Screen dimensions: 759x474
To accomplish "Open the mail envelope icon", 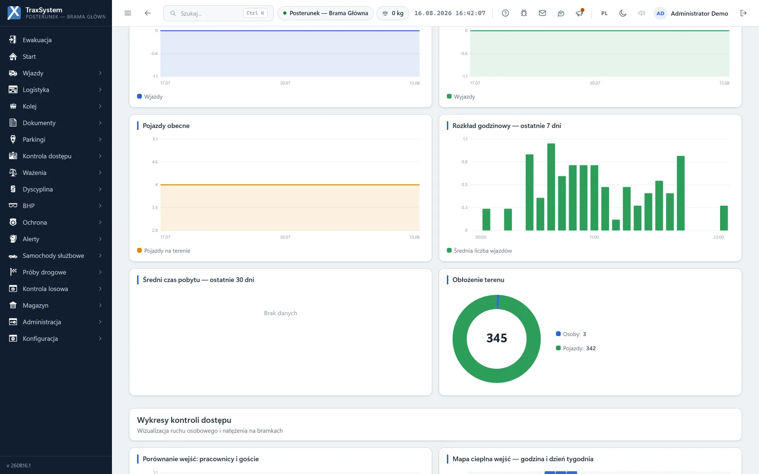I will click(x=542, y=13).
